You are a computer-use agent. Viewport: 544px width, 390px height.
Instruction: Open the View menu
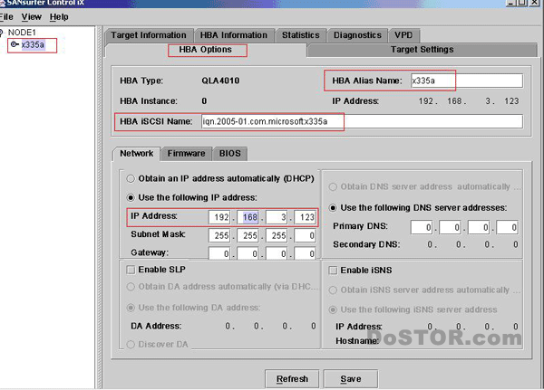pyautogui.click(x=31, y=16)
